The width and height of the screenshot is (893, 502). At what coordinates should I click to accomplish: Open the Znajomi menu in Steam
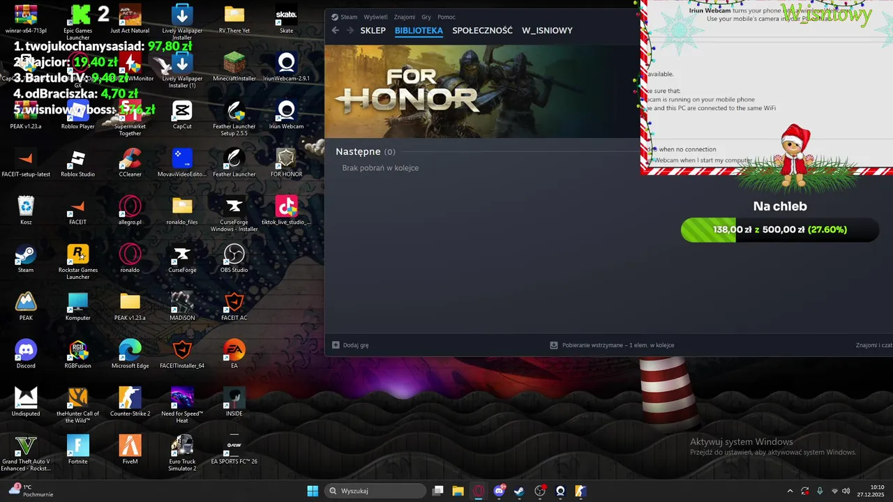[x=405, y=17]
